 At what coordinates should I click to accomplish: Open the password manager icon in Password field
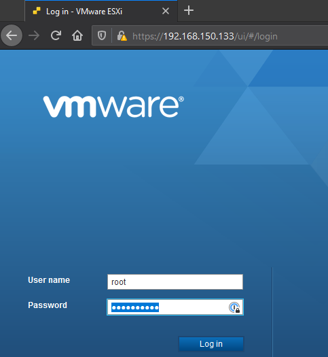pos(234,307)
